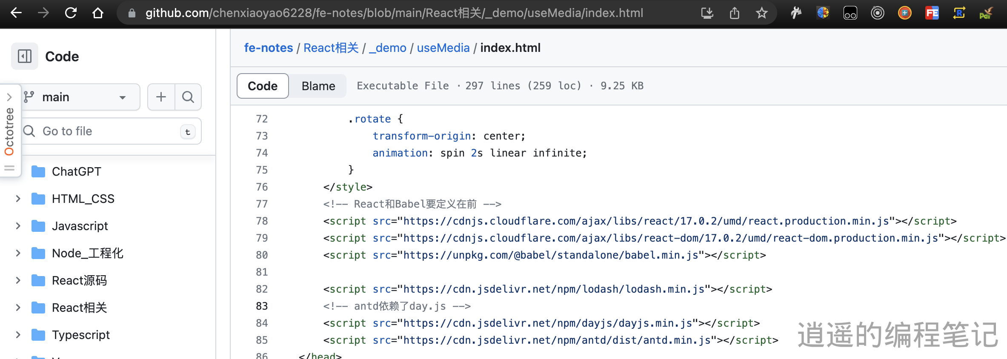Open the fe-notes repository breadcrumb link
1007x359 pixels.
268,48
